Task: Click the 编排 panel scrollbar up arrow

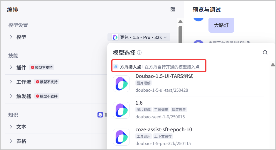Action: (180, 21)
